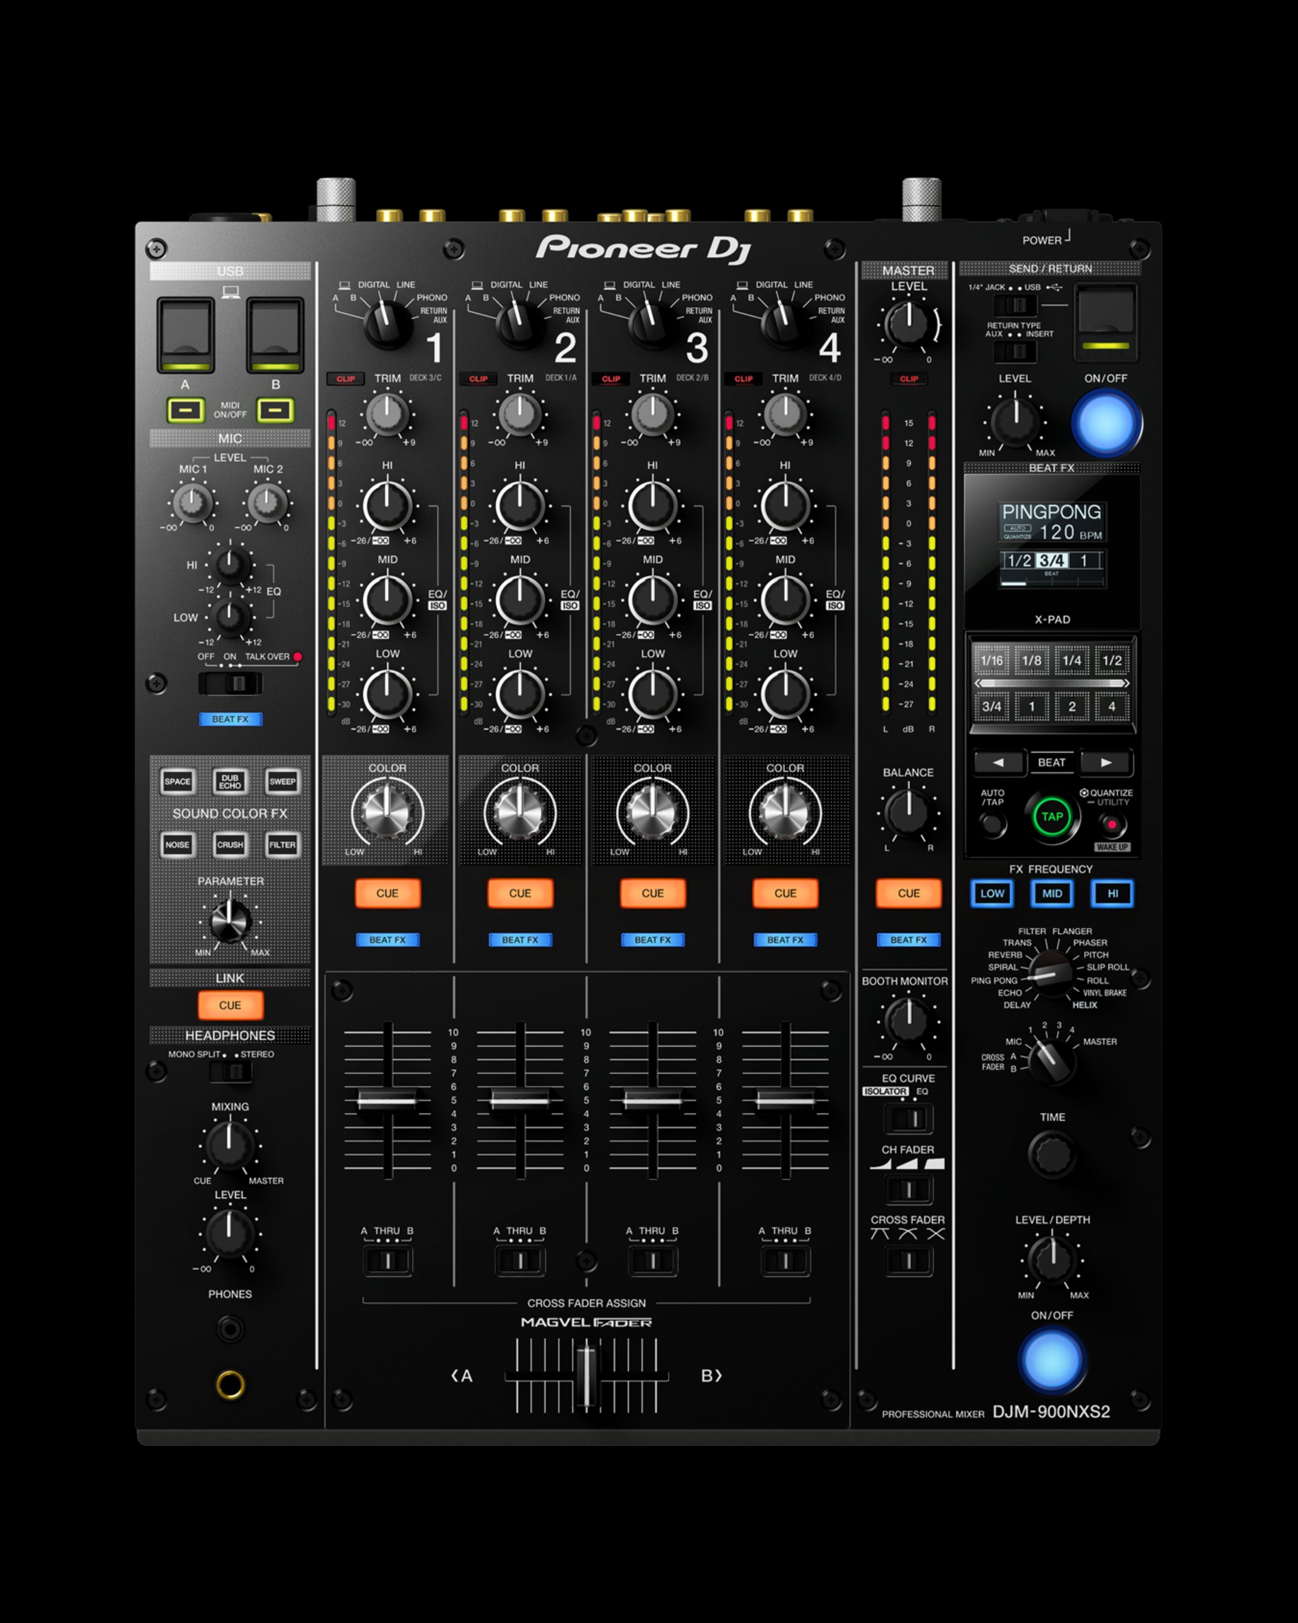The width and height of the screenshot is (1298, 1623).
Task: Click the Magvel crossfader handle
Action: (x=586, y=1376)
